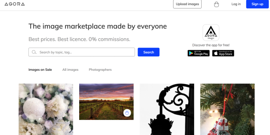The width and height of the screenshot is (270, 135).
Task: Open the shopping bag cart icon
Action: (x=216, y=4)
